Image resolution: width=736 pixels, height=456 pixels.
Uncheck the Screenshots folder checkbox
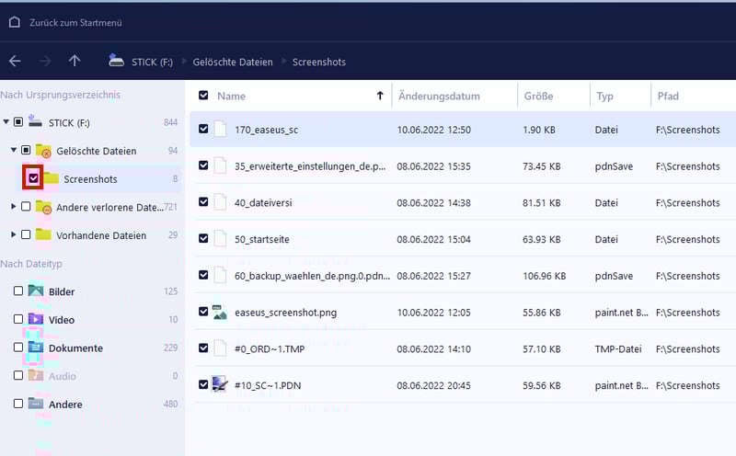[x=33, y=177]
